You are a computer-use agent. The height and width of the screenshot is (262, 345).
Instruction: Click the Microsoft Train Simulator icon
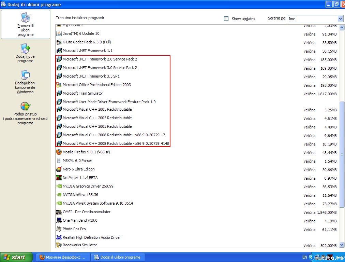tap(59, 94)
